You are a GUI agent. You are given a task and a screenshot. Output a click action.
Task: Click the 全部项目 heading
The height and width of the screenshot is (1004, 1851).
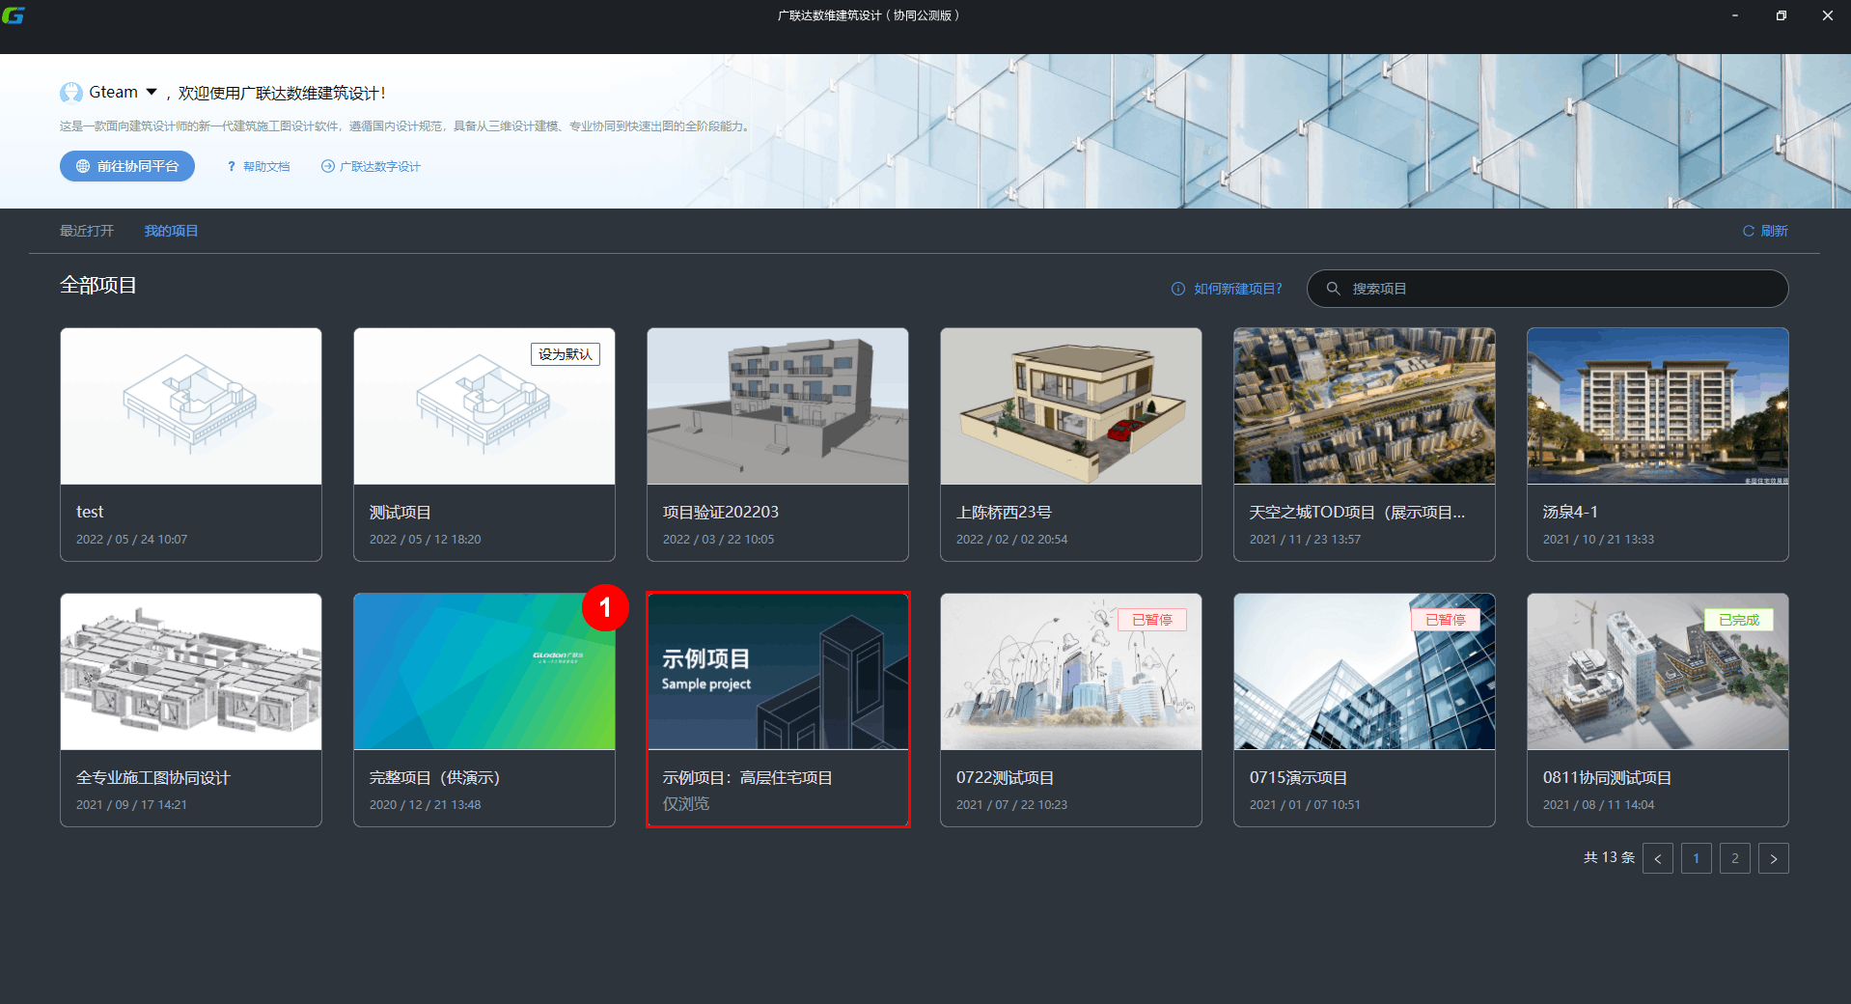click(98, 285)
